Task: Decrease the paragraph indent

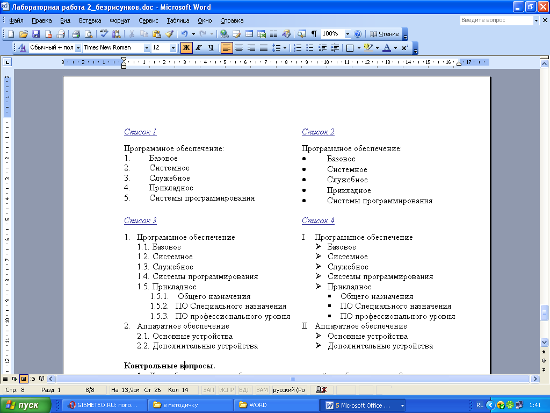Action: coord(322,48)
